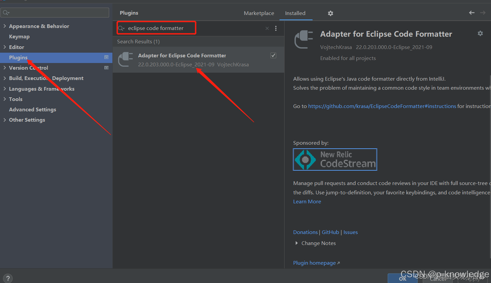This screenshot has width=491, height=283.
Task: Go forward with the right arrow
Action: click(x=483, y=13)
